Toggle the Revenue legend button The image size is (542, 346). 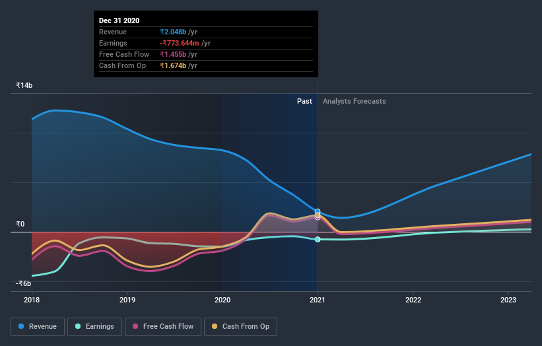click(x=38, y=327)
